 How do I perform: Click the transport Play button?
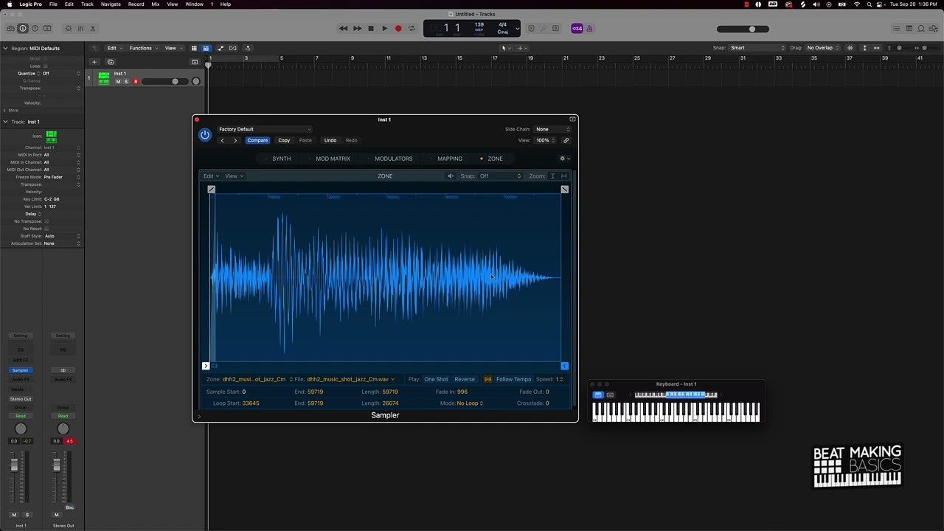click(384, 29)
